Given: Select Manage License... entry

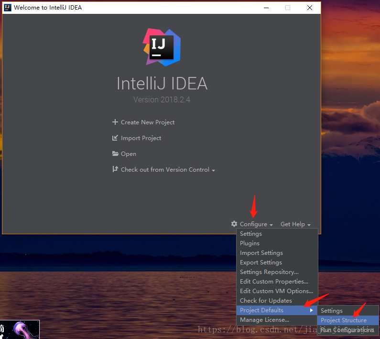Looking at the screenshot, I should (x=277, y=320).
